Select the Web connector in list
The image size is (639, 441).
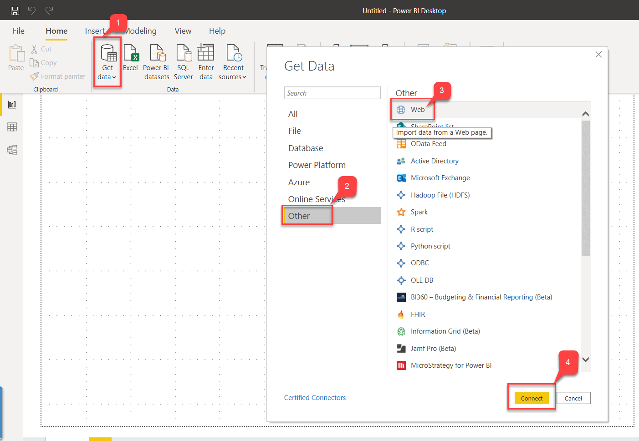pyautogui.click(x=417, y=110)
